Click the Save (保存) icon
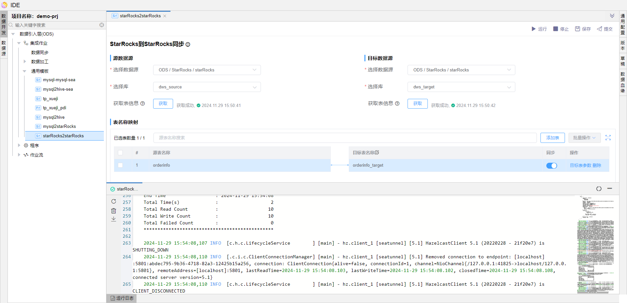This screenshot has width=627, height=303. pyautogui.click(x=577, y=29)
